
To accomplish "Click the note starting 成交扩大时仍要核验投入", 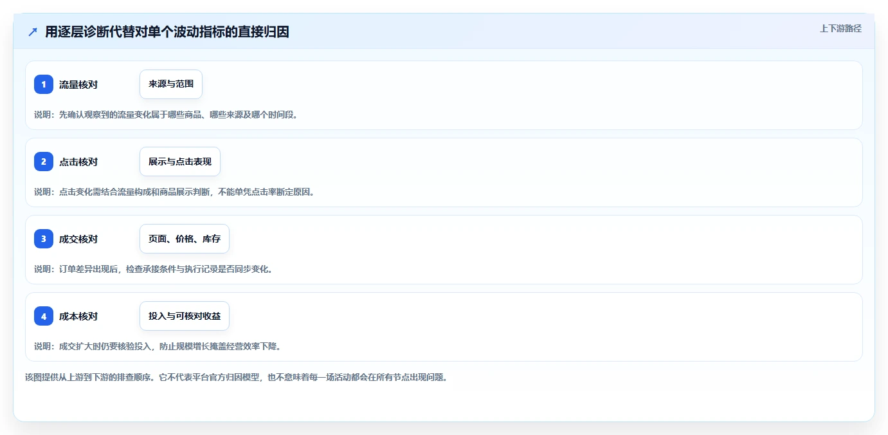I will pos(158,346).
